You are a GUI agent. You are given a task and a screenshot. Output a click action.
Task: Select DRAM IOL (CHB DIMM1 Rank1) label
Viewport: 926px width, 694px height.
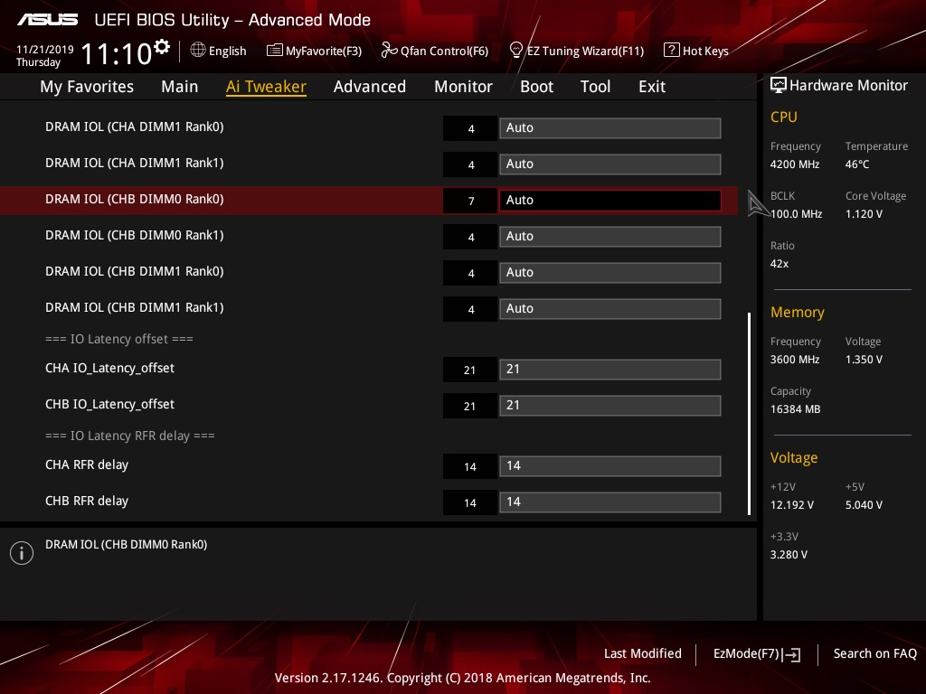coord(135,307)
